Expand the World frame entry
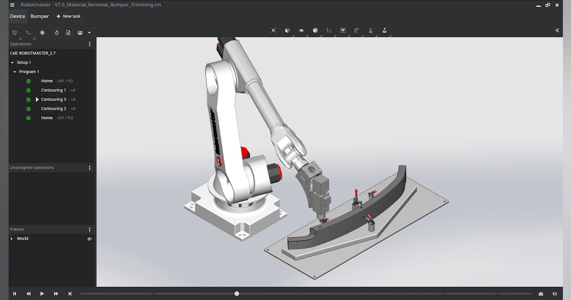 click(x=12, y=239)
